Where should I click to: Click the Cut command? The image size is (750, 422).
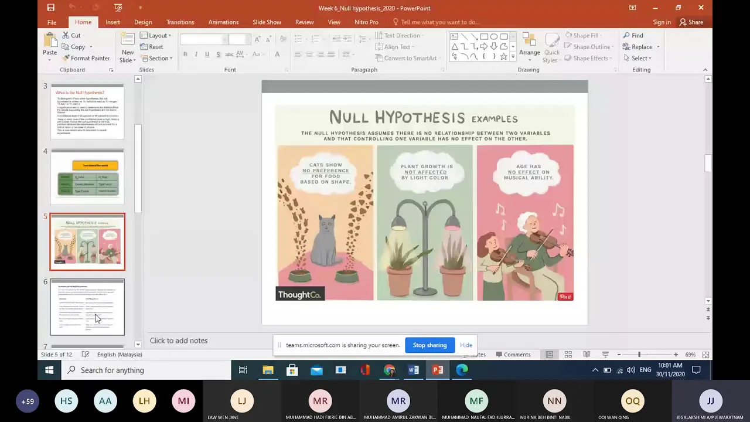coord(71,36)
